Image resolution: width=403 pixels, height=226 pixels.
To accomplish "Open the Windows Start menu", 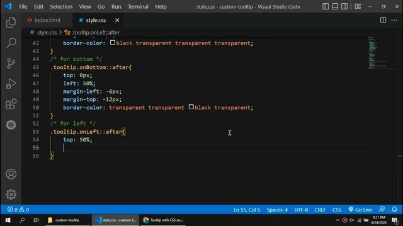I will (x=8, y=220).
